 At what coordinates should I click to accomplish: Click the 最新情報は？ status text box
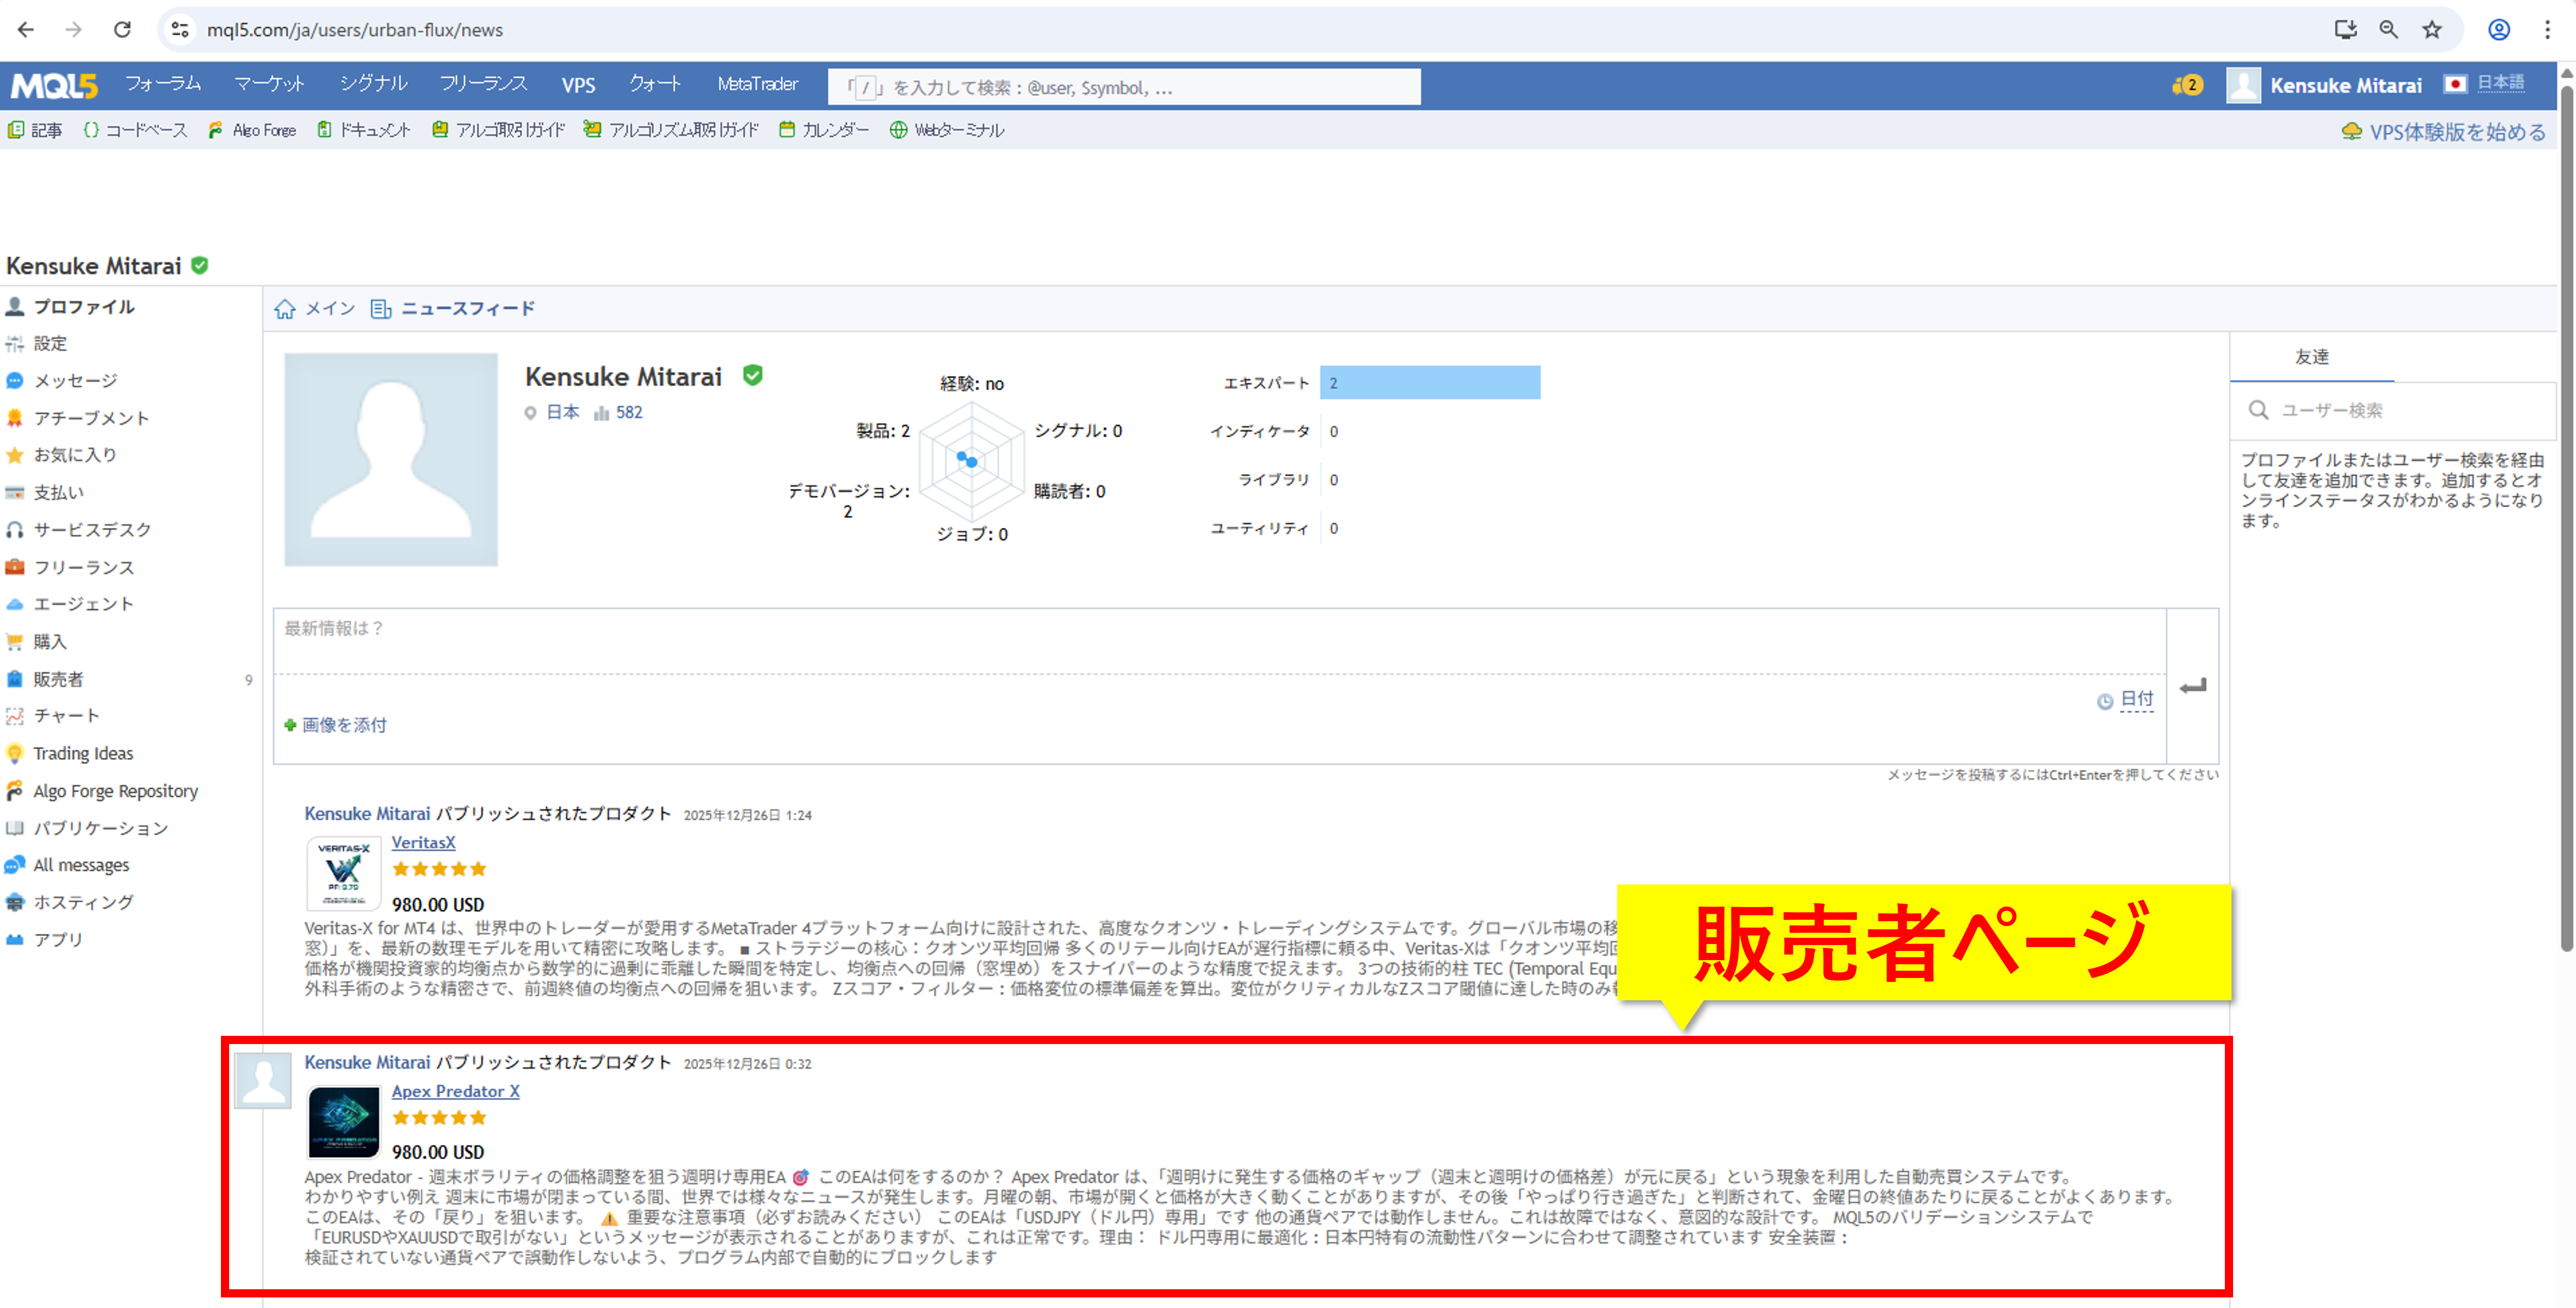pos(1220,640)
